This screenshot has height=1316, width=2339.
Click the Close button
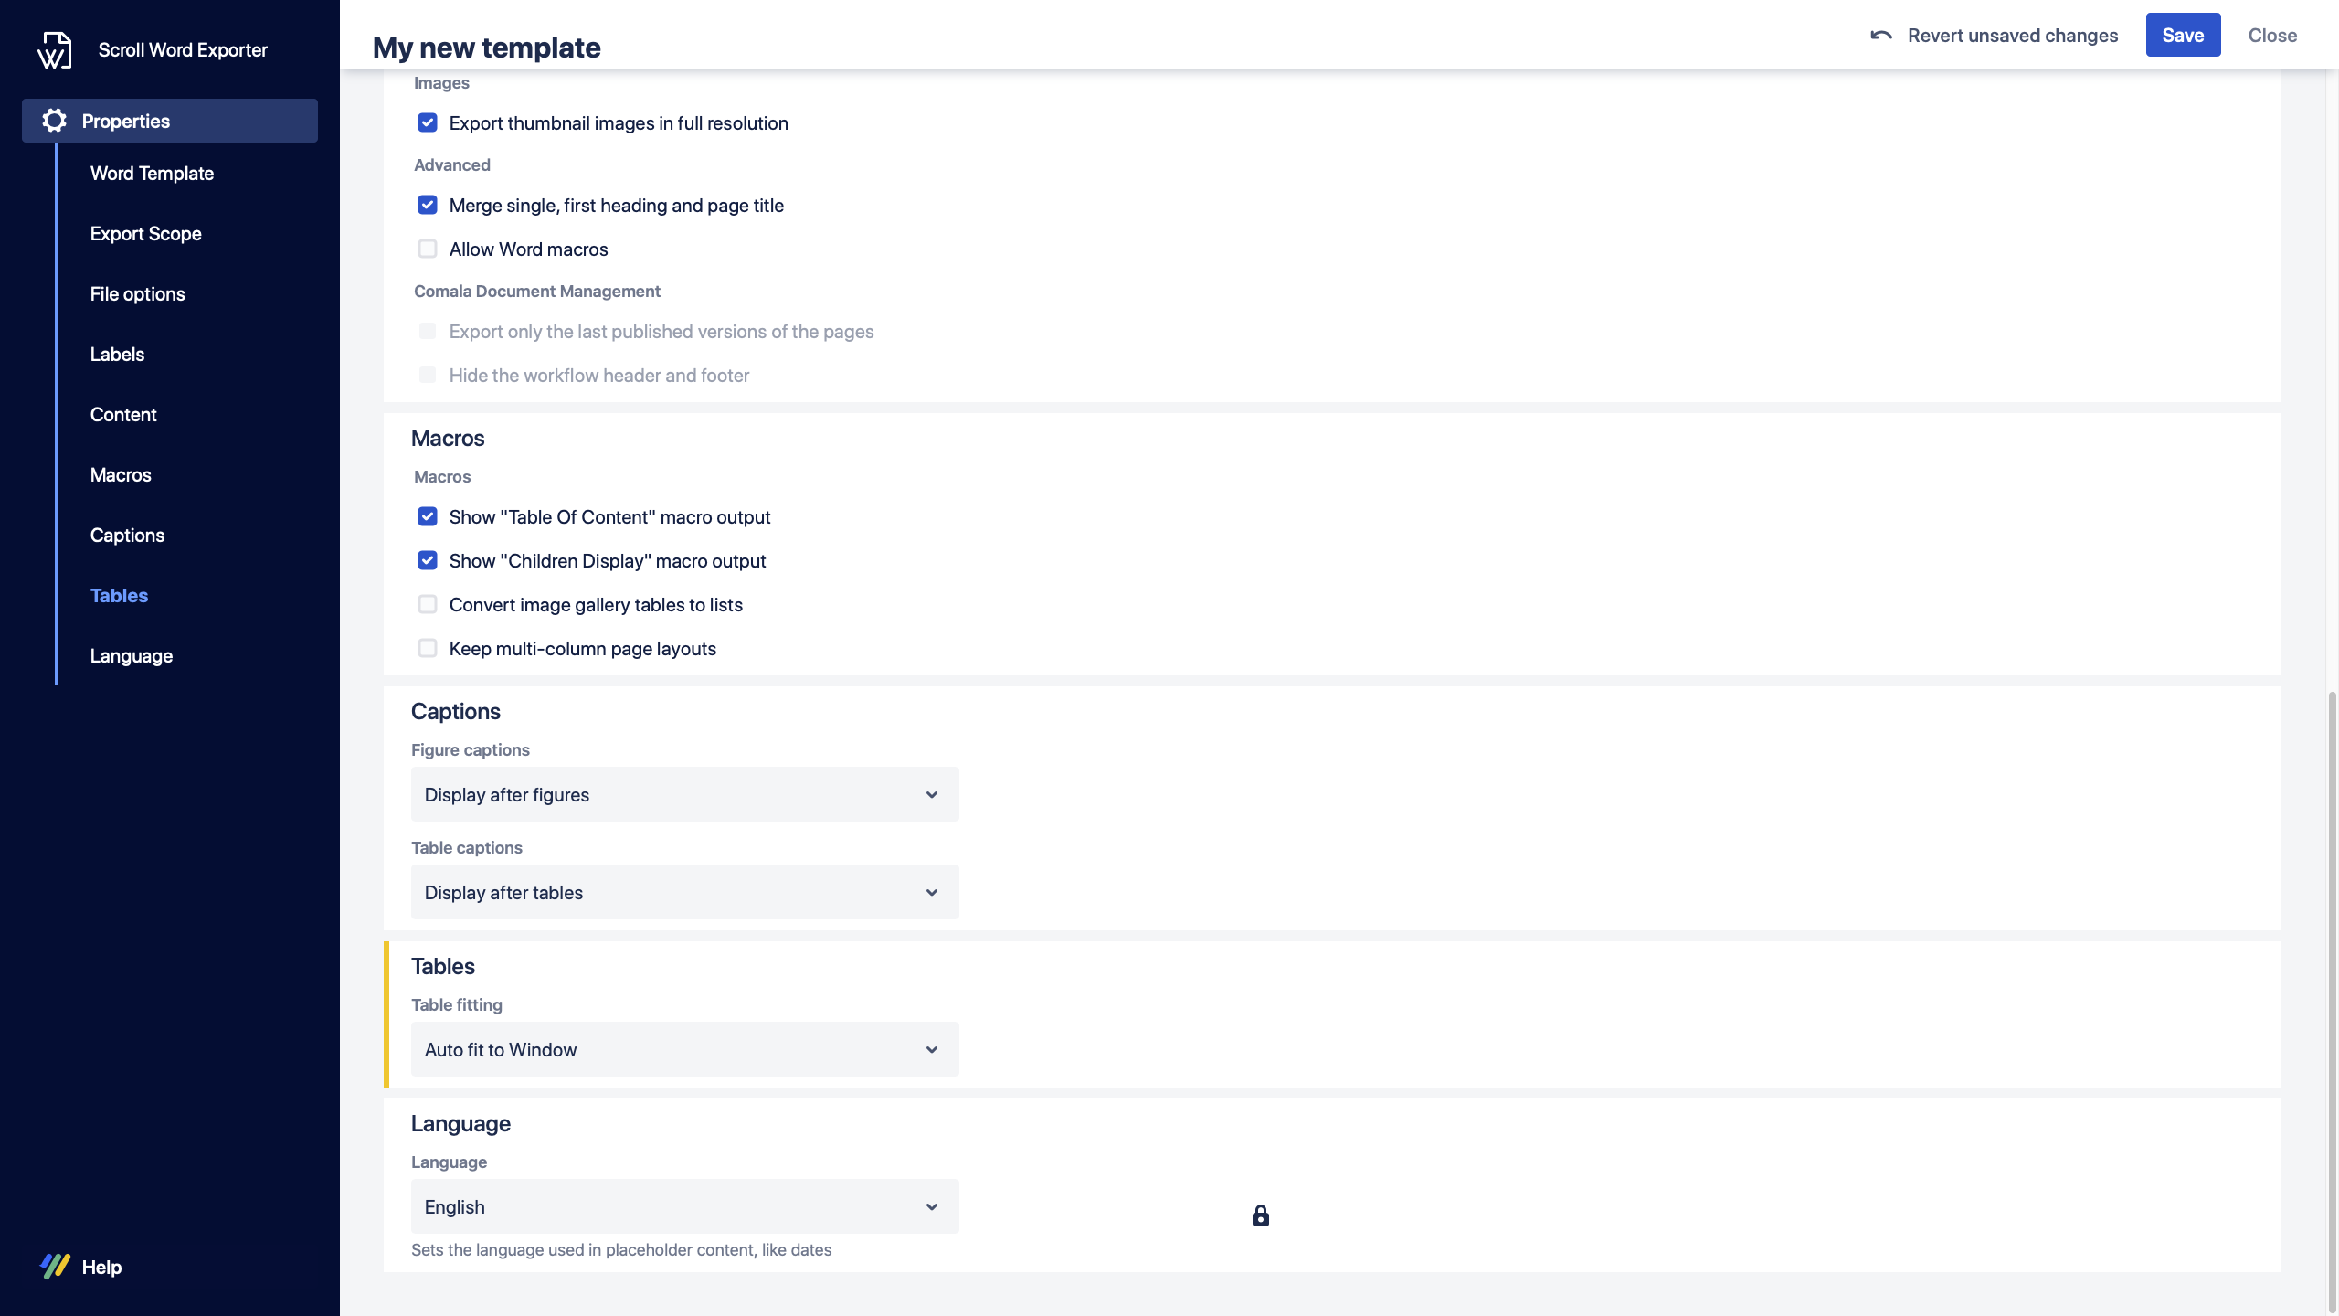[x=2271, y=36]
